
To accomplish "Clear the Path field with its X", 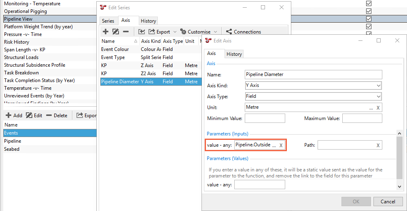I will pos(378,146).
